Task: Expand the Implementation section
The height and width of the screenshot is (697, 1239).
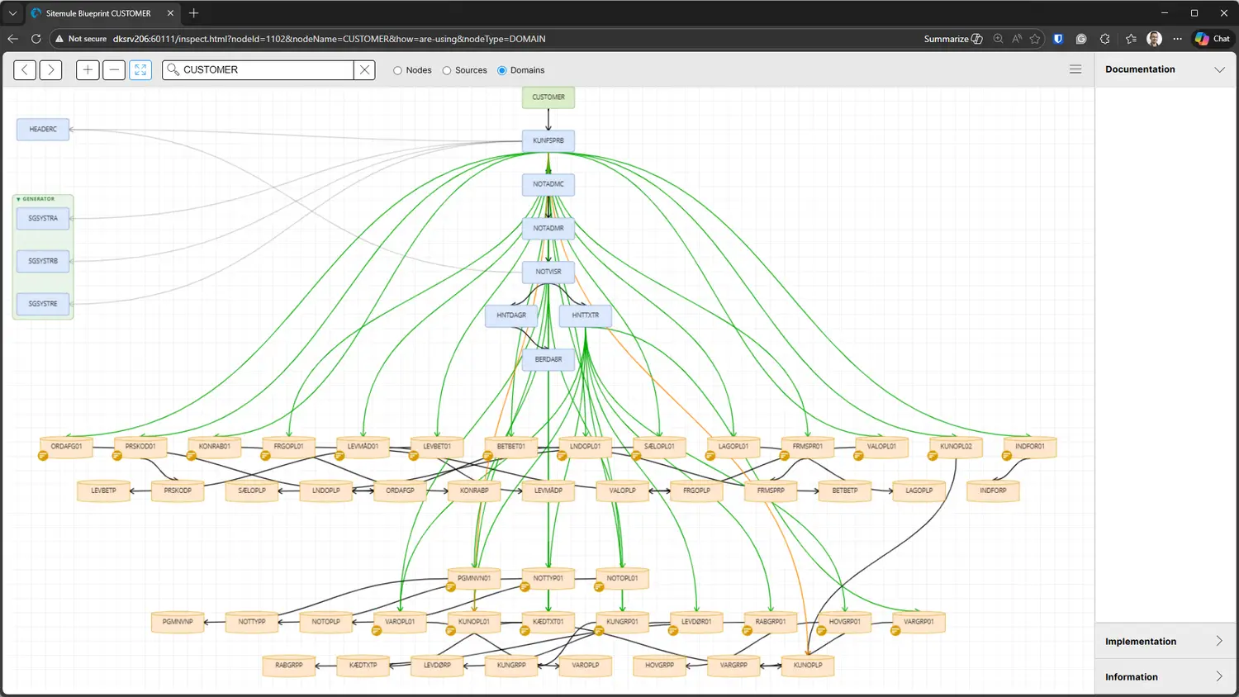Action: click(1165, 641)
